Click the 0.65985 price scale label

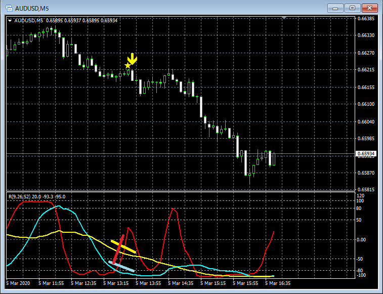click(x=366, y=139)
